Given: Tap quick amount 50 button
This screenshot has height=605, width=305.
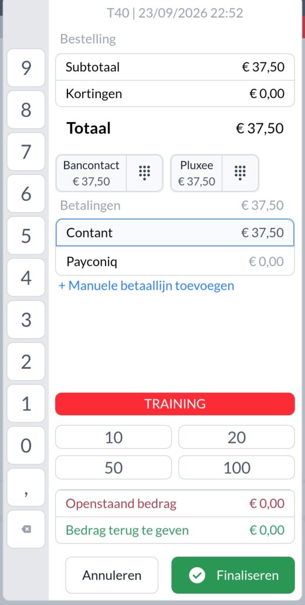Looking at the screenshot, I should (114, 467).
